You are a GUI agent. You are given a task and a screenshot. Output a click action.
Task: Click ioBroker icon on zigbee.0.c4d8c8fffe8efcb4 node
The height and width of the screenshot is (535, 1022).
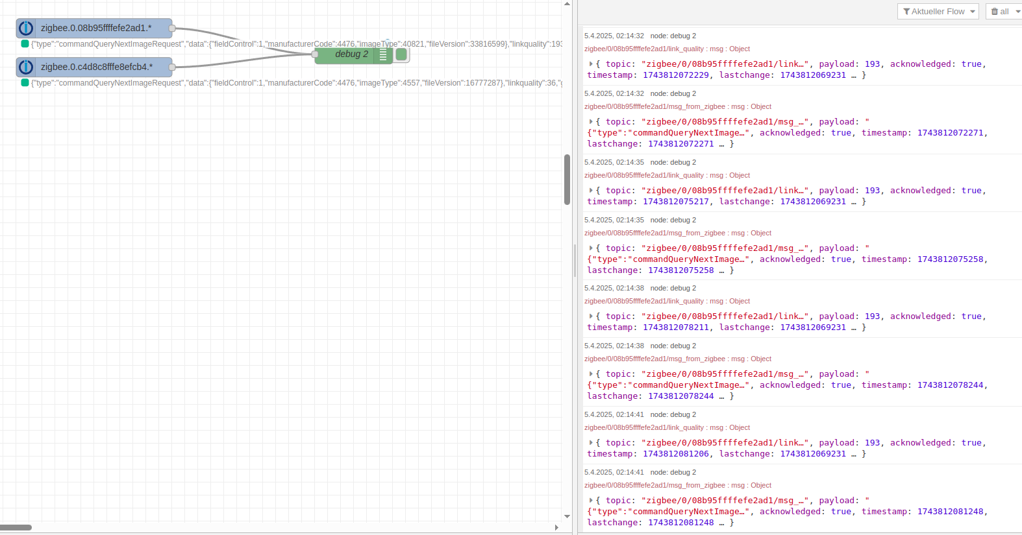(26, 67)
